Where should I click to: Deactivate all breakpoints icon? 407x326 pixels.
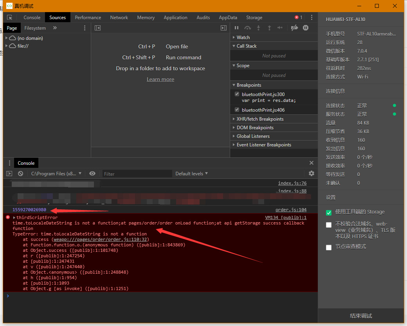[294, 28]
